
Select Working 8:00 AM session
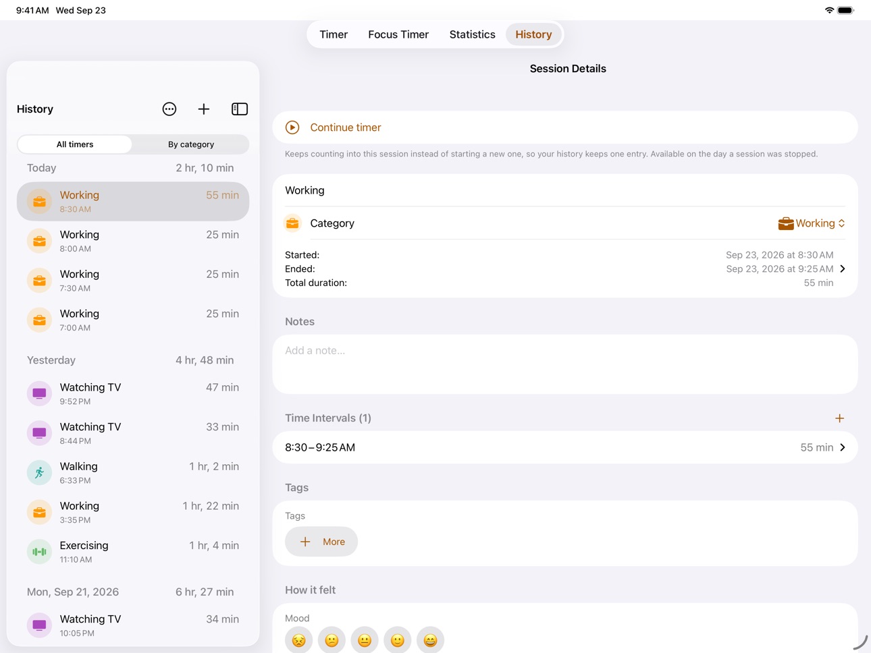(x=133, y=241)
